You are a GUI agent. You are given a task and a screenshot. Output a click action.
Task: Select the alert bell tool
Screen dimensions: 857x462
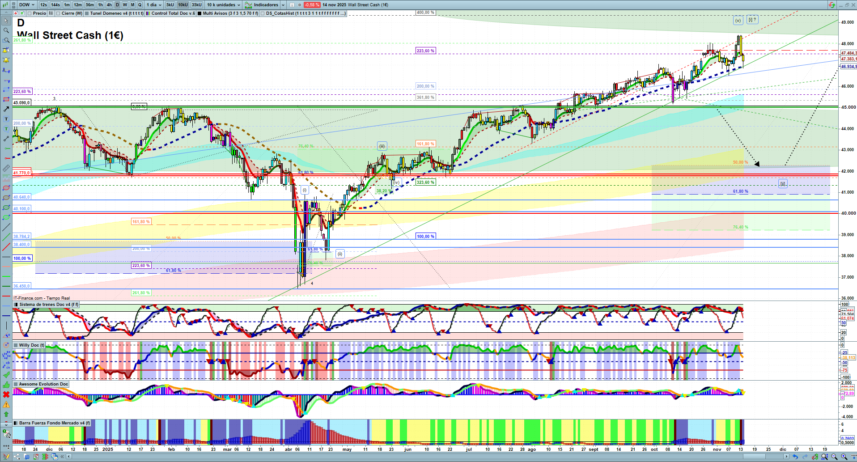[6, 60]
